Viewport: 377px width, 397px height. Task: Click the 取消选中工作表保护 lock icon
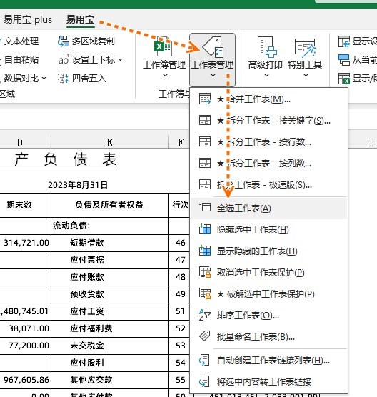coord(205,272)
